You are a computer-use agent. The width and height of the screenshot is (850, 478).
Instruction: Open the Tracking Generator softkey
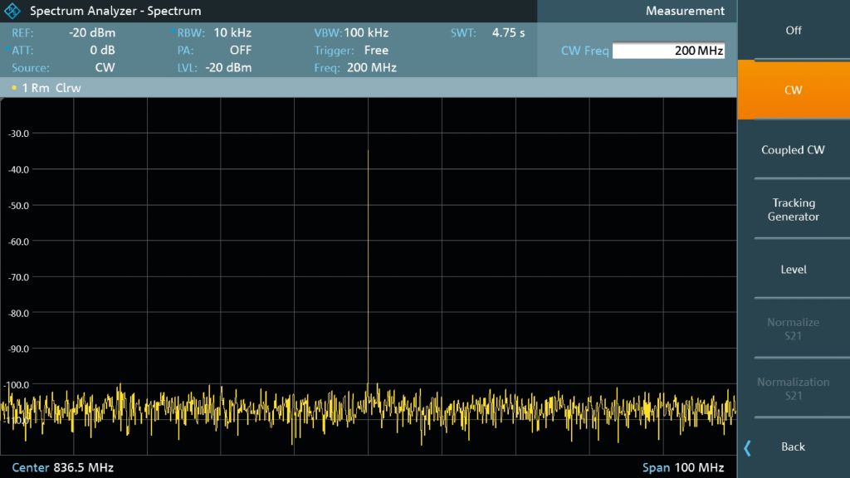[x=794, y=210]
